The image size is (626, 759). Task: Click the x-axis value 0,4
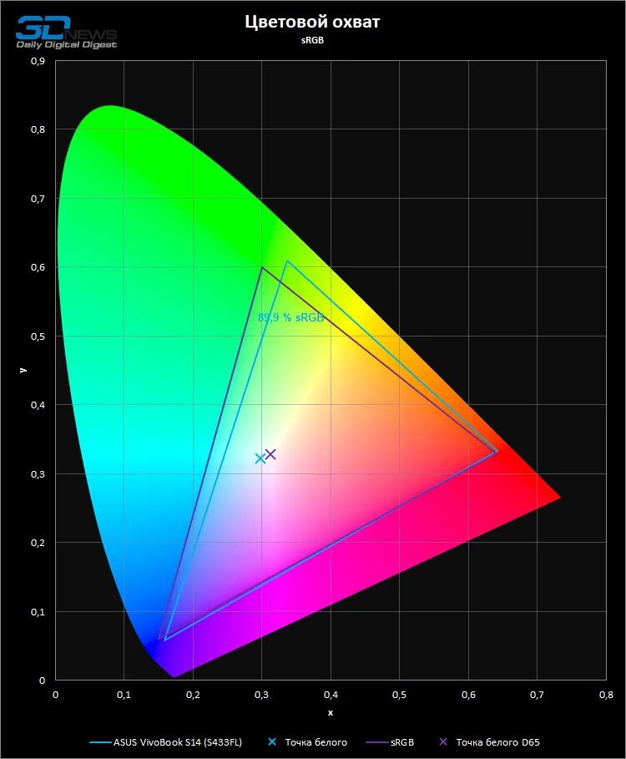tap(331, 695)
